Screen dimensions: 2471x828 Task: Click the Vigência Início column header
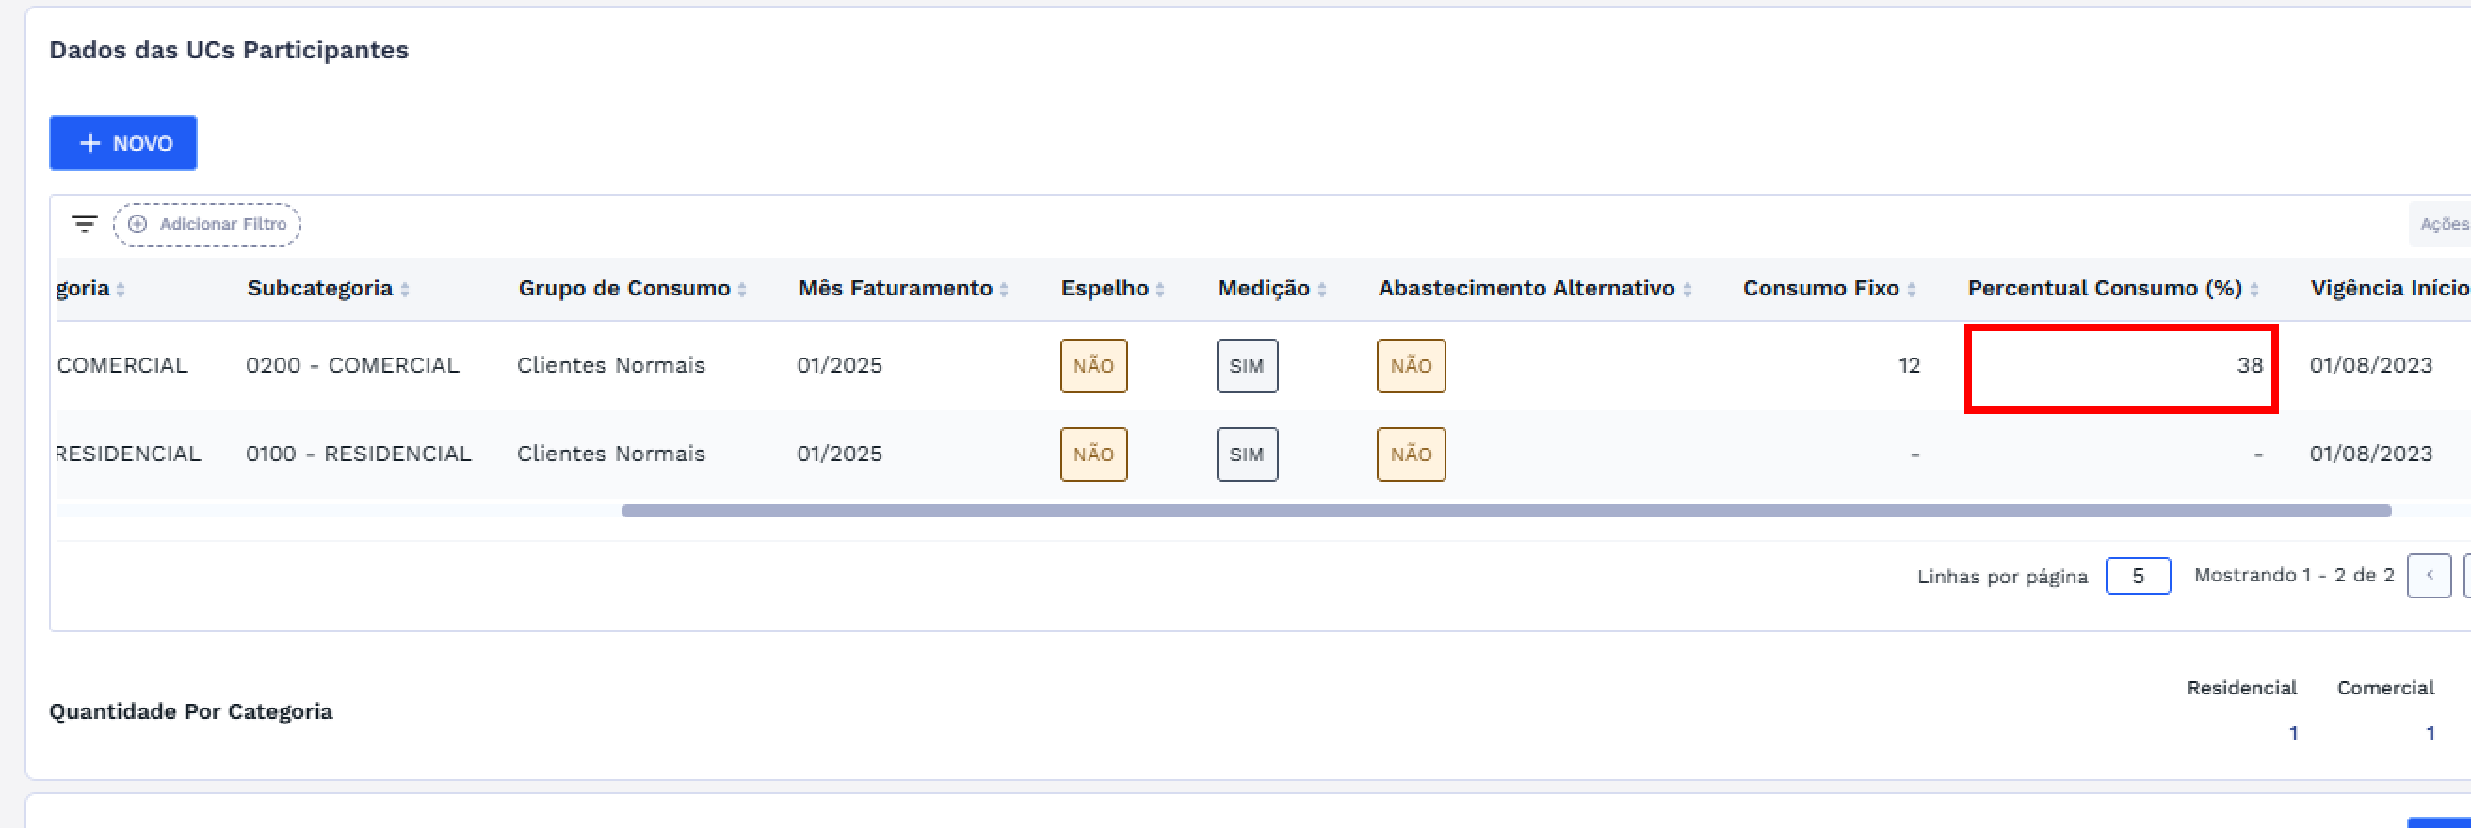2388,289
